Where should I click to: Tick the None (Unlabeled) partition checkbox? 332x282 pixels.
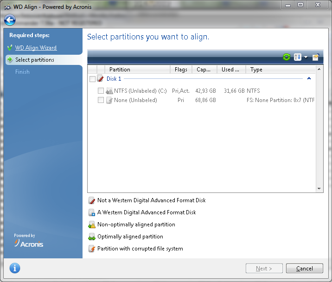coord(101,100)
